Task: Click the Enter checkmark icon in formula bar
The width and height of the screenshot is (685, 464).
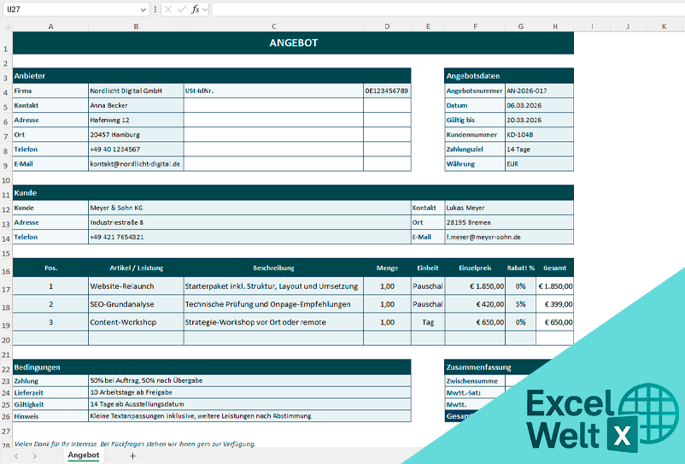Action: [x=181, y=9]
